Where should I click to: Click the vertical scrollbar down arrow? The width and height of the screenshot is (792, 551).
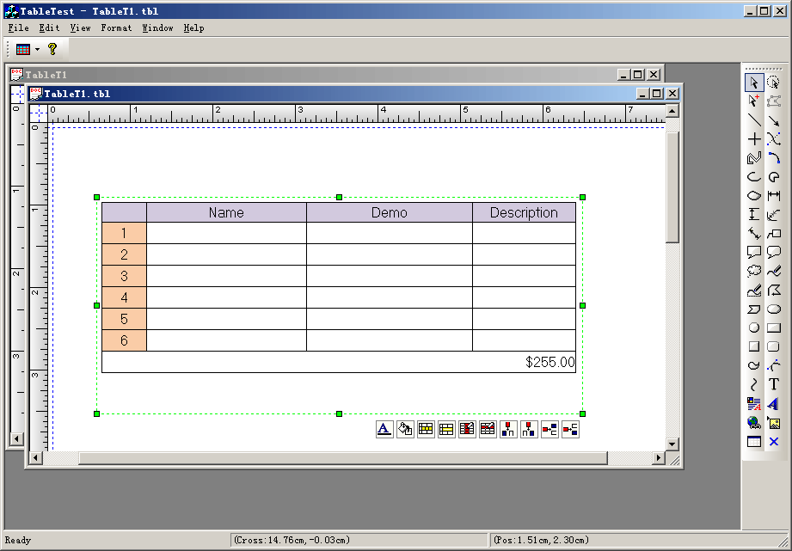point(672,444)
